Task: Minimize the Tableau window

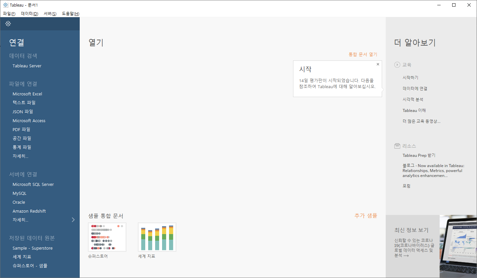Action: click(x=439, y=5)
